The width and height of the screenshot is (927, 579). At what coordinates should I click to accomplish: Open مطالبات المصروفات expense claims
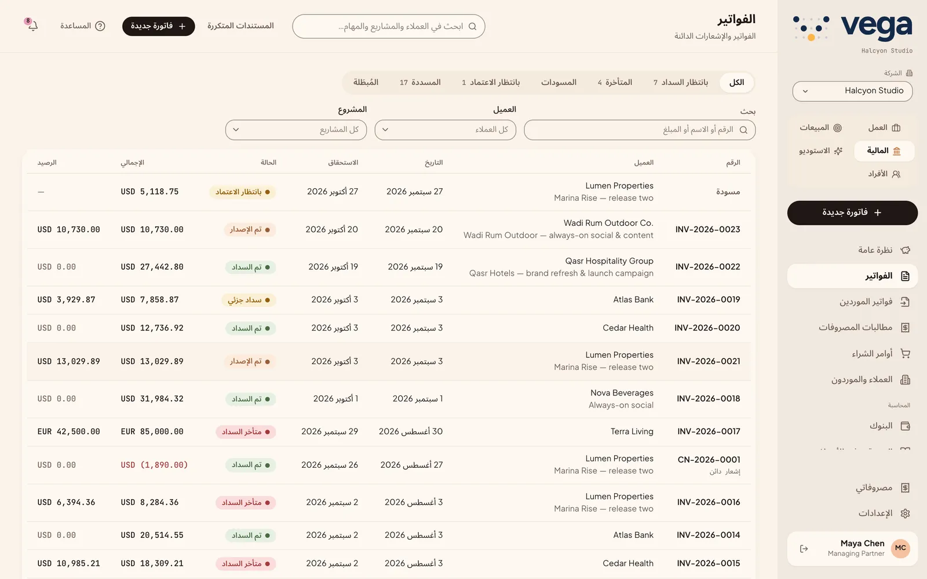point(852,328)
